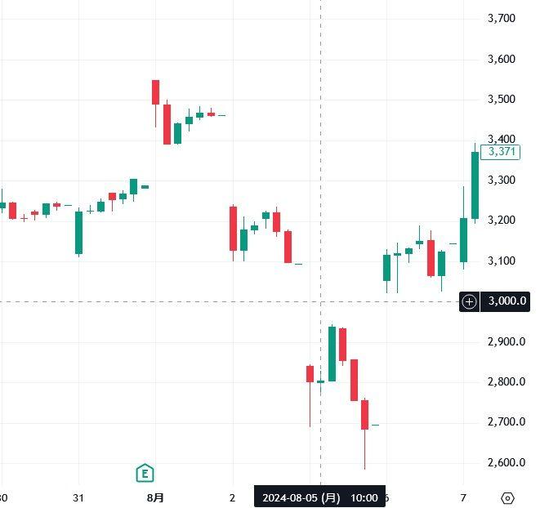Image resolution: width=540 pixels, height=508 pixels.
Task: Click the 8月 label on time axis
Action: [155, 497]
